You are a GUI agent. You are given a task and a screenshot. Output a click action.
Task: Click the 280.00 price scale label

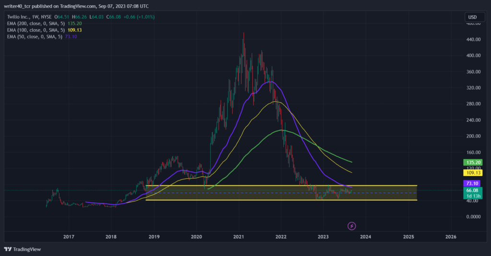[473, 104]
